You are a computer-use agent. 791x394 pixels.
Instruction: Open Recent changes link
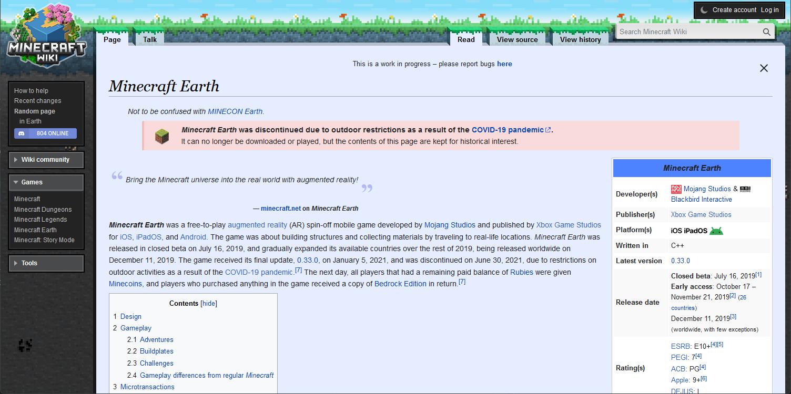coord(38,101)
